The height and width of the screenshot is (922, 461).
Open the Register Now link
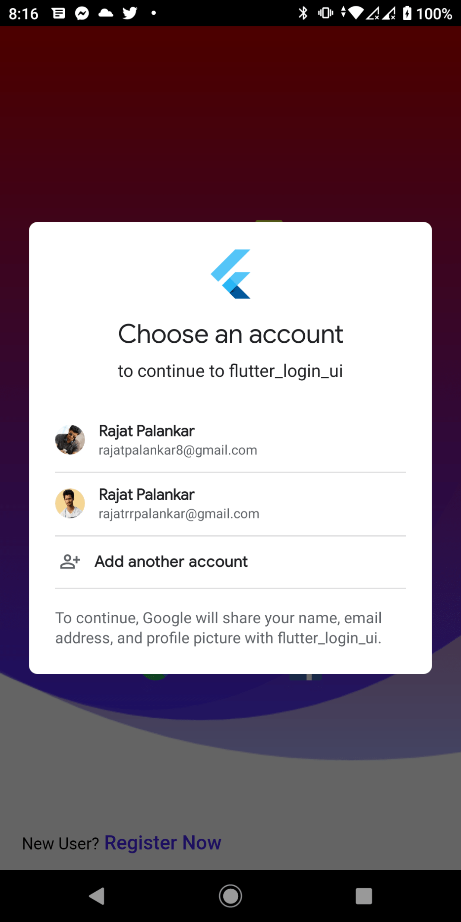pos(163,843)
